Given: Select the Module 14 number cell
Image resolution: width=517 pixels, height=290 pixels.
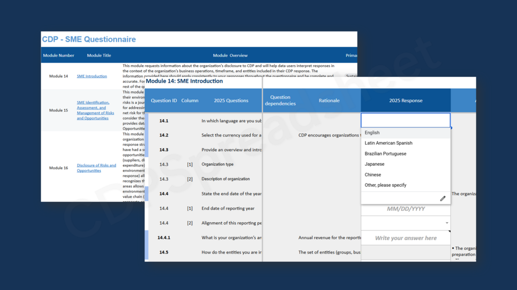Looking at the screenshot, I should pos(59,76).
